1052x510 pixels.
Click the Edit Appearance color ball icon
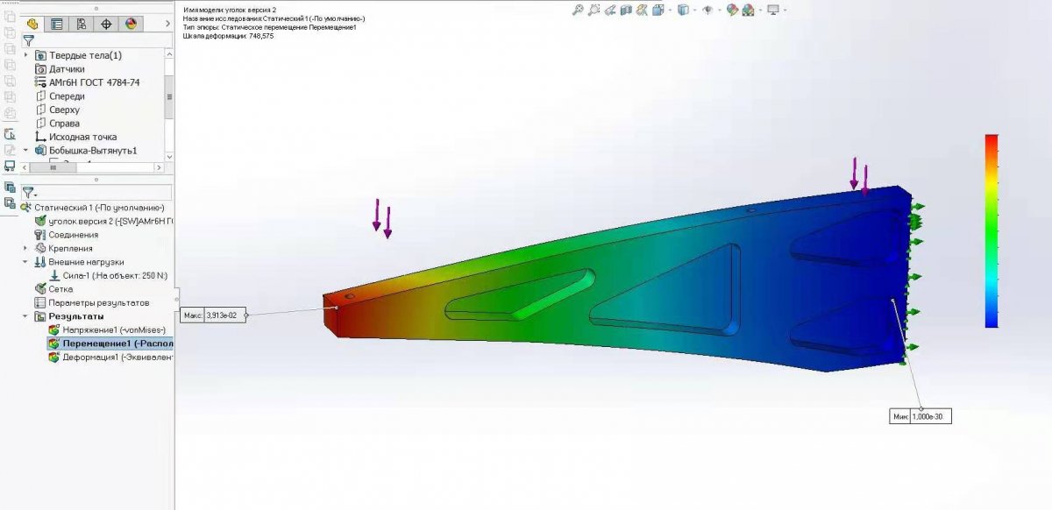[731, 10]
